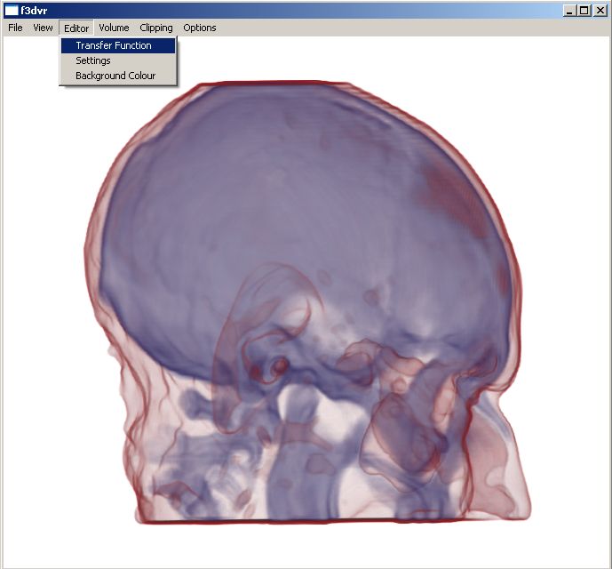The height and width of the screenshot is (569, 612).
Task: Close the open Editor menu
Action: tap(76, 28)
